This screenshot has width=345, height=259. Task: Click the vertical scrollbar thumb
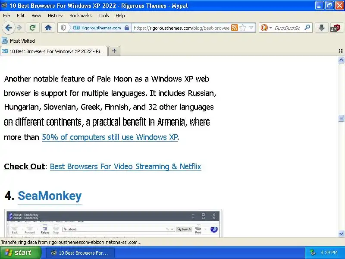pos(341,118)
